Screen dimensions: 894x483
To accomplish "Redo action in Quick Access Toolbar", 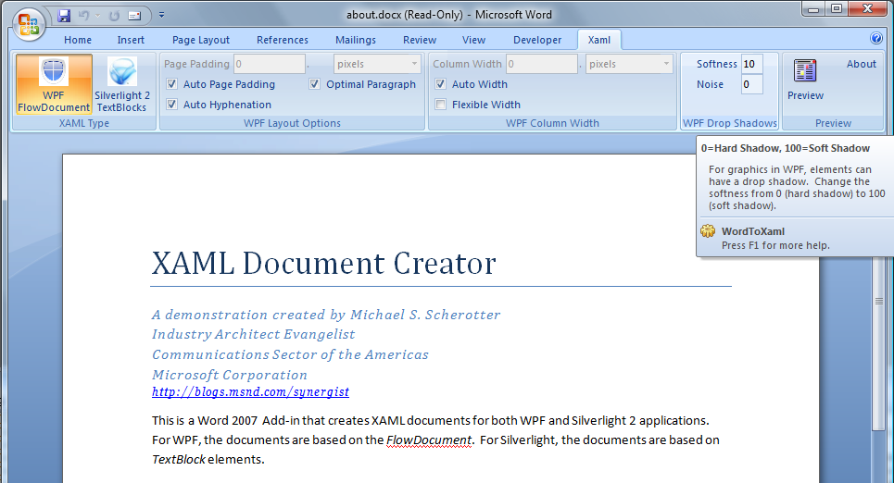I will click(114, 16).
